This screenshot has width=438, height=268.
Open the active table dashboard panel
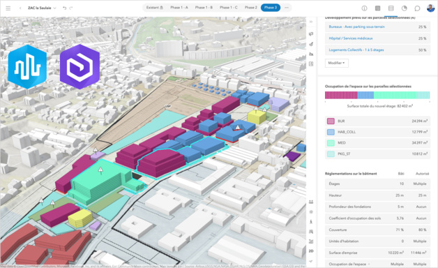coord(391,8)
